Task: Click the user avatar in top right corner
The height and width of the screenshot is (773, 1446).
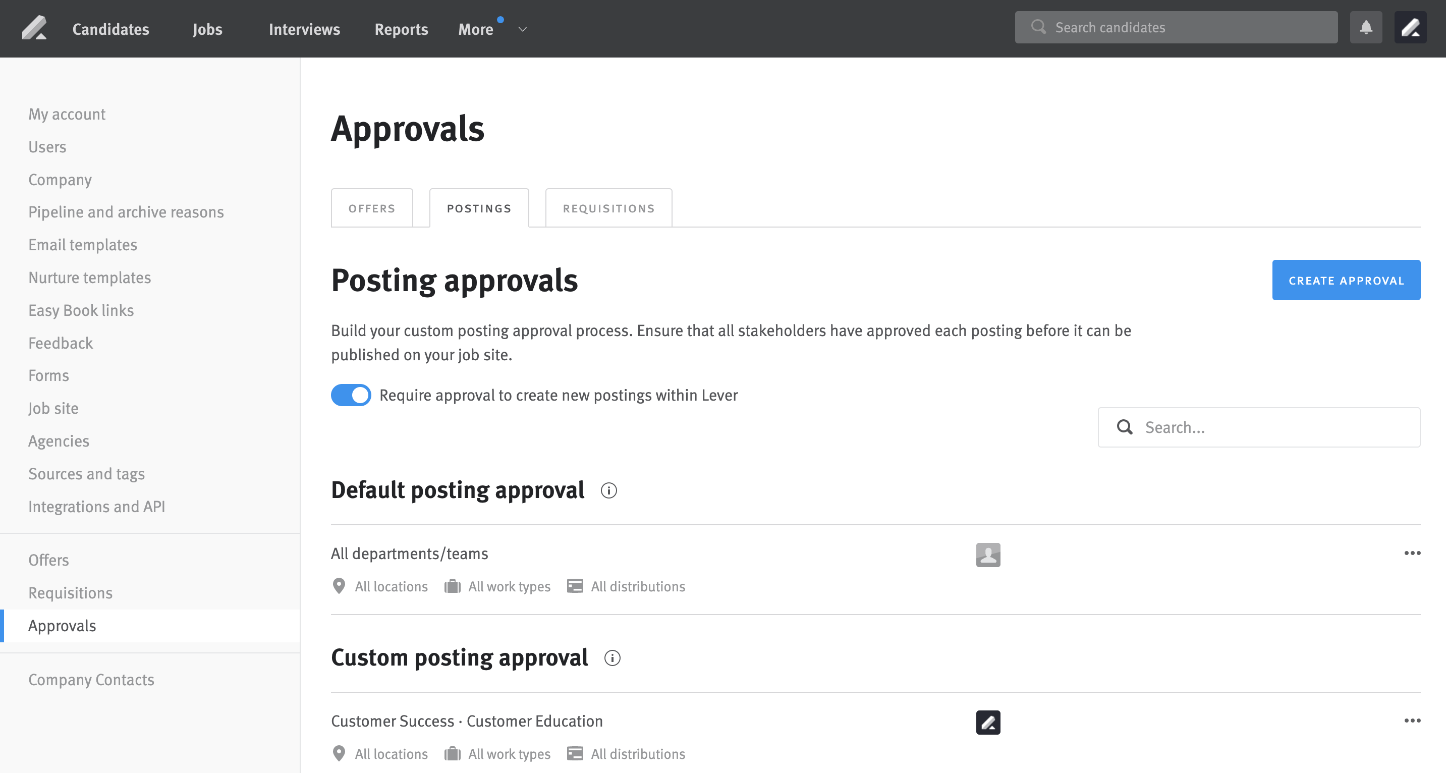Action: 1411,26
